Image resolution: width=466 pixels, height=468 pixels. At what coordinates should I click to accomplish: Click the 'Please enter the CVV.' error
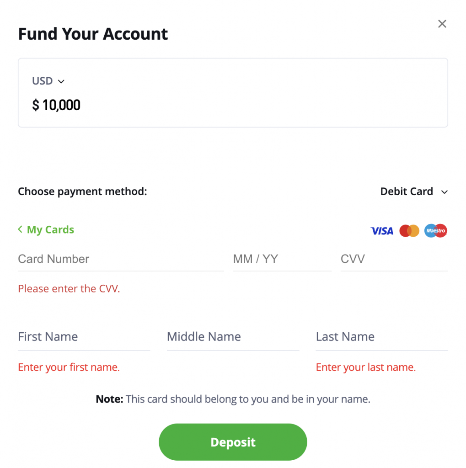pos(69,288)
